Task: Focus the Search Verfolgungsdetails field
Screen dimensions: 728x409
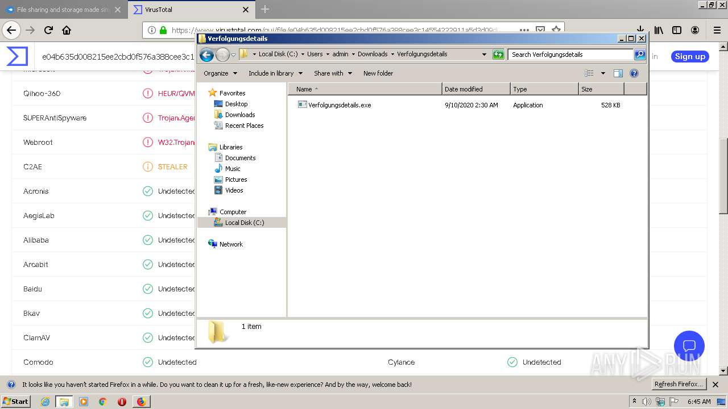Action: click(570, 55)
